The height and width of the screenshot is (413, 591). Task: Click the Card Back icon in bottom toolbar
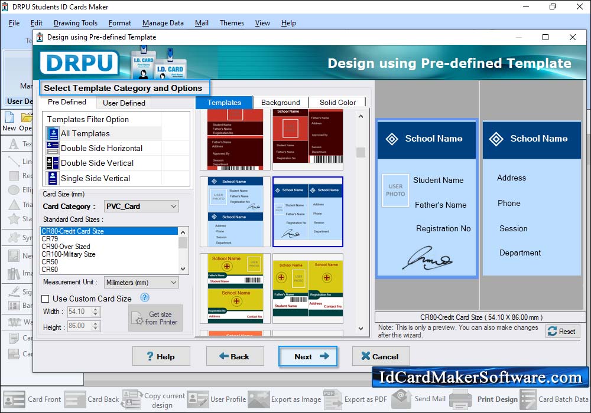click(75, 399)
